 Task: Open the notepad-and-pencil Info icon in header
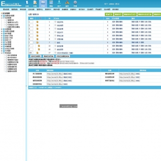35,3
